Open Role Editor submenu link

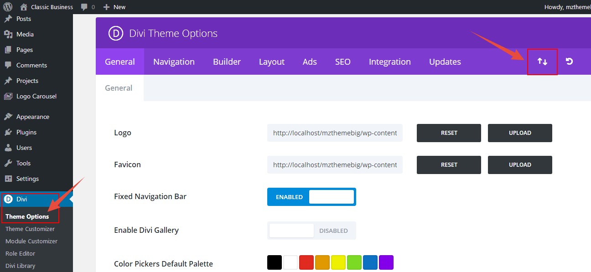coord(20,253)
